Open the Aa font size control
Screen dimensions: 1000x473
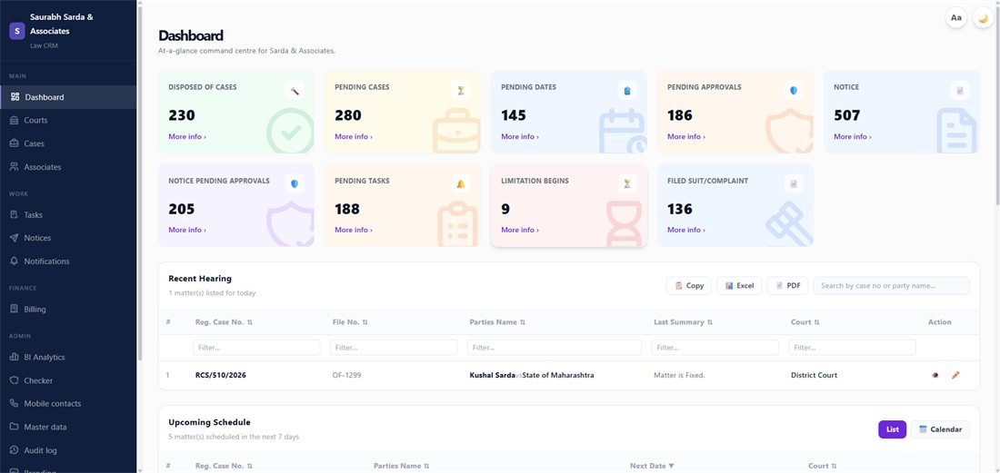tap(956, 18)
